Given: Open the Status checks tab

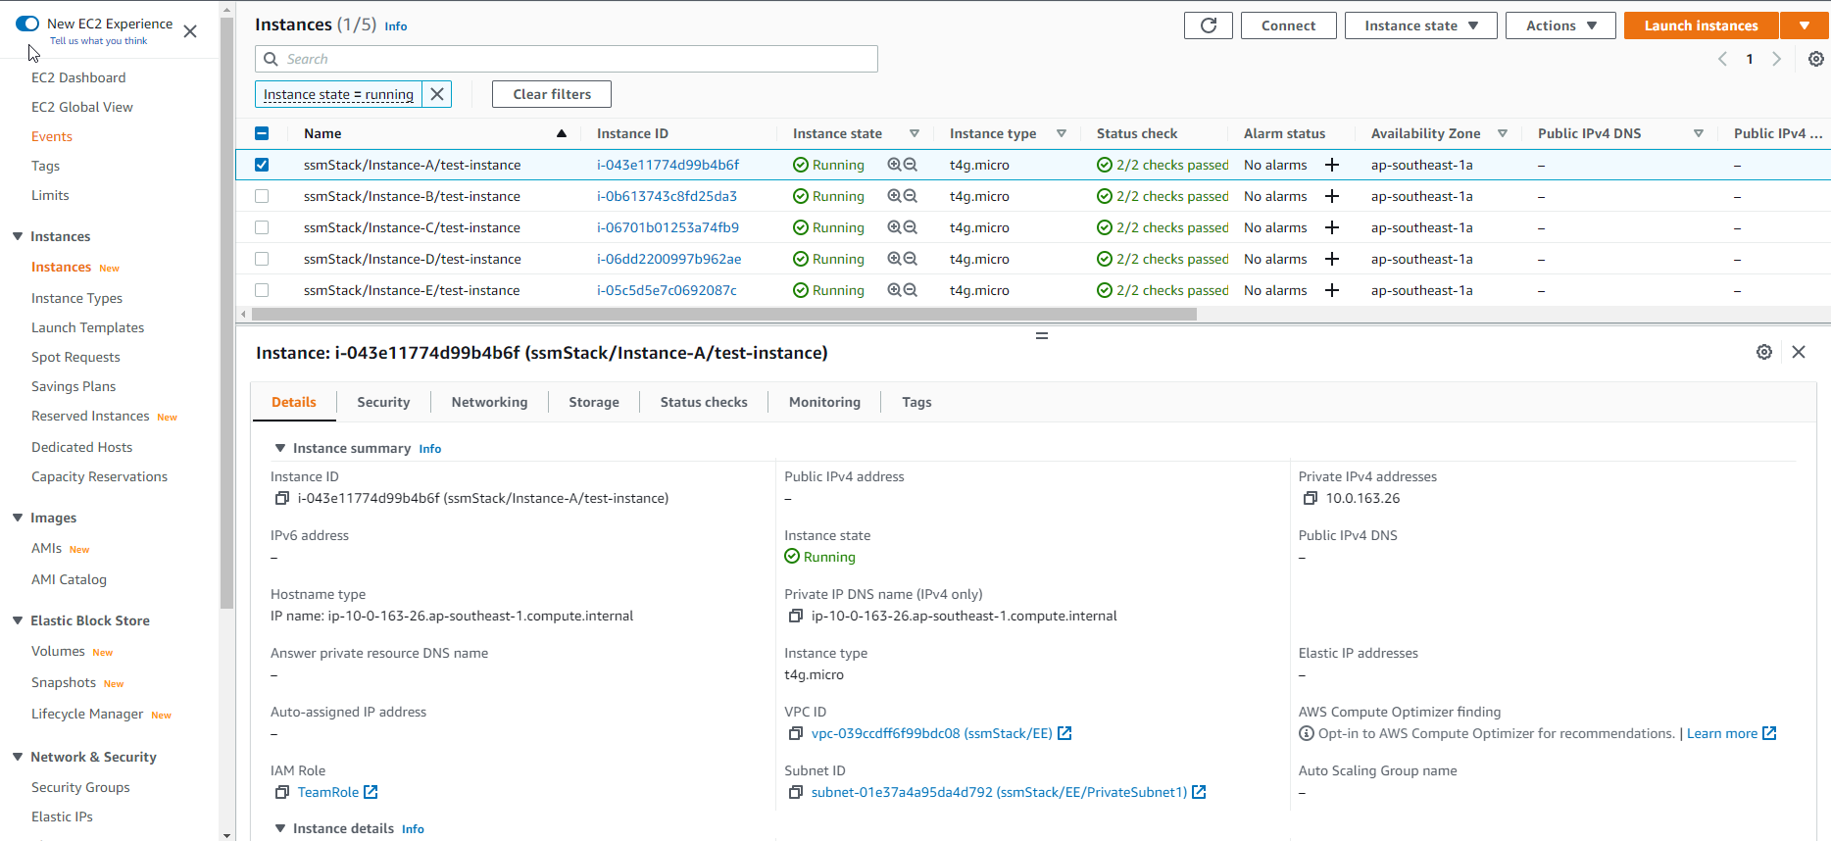Looking at the screenshot, I should pyautogui.click(x=703, y=402).
